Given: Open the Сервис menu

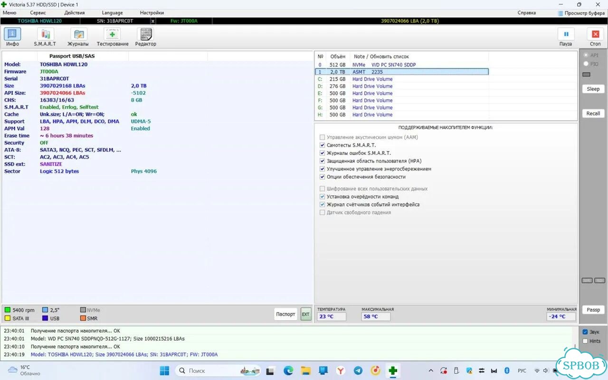Looking at the screenshot, I should [x=38, y=13].
